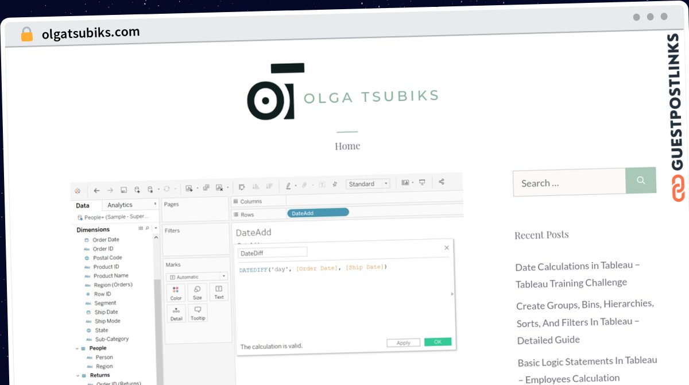Select the Postal Code dimension
This screenshot has width=689, height=385.
(x=108, y=258)
